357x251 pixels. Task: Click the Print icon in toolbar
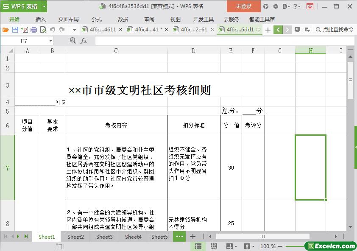coord(34,30)
